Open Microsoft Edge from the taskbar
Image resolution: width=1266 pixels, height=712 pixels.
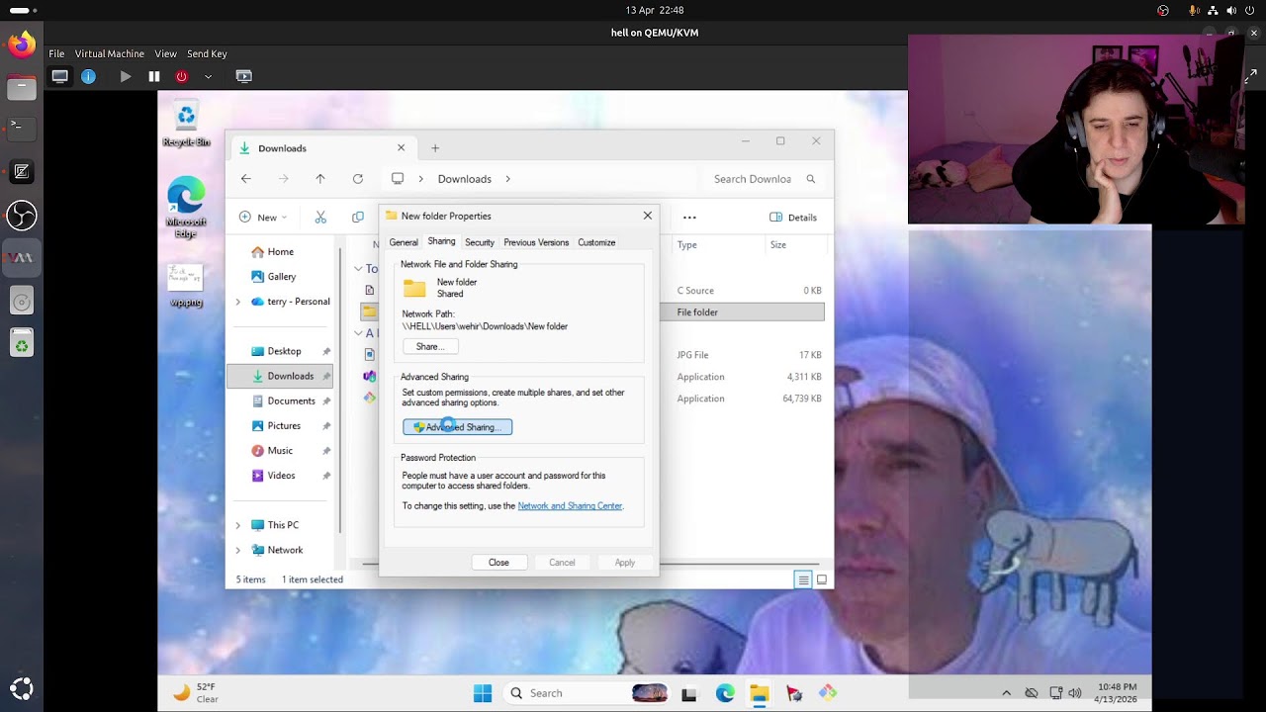(725, 693)
